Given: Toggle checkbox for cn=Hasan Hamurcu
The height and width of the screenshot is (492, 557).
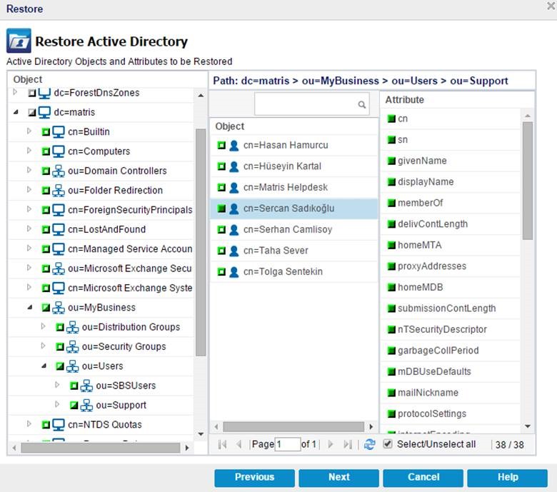Looking at the screenshot, I should coord(221,145).
